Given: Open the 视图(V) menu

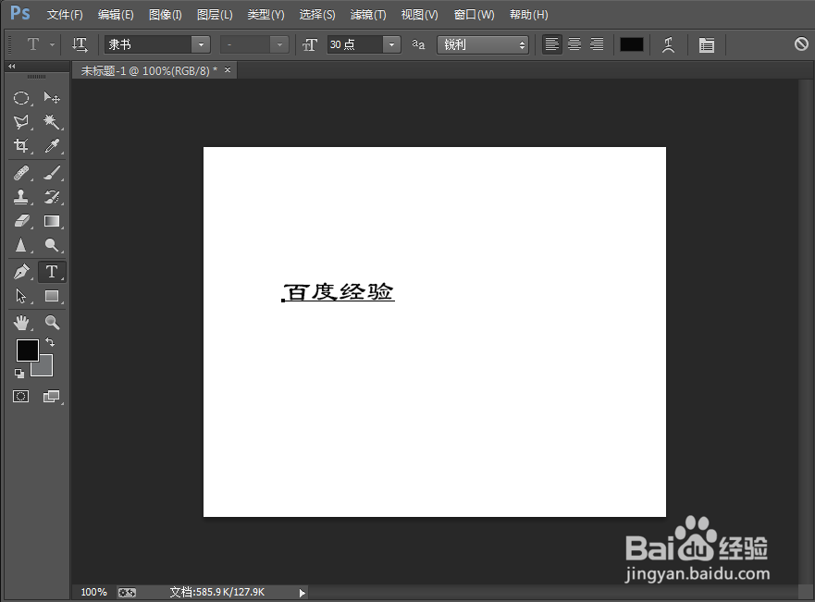Looking at the screenshot, I should (419, 15).
